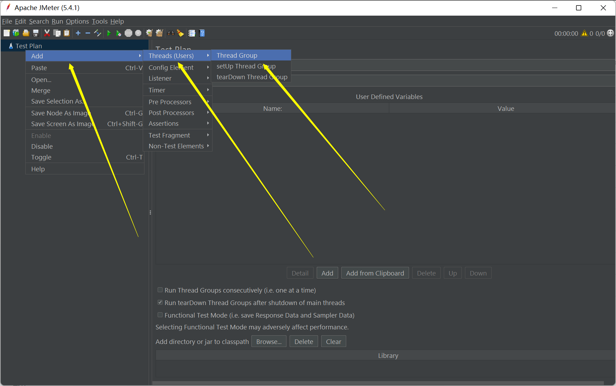616x386 pixels.
Task: Click the Toggle enable/disable icon
Action: point(98,33)
